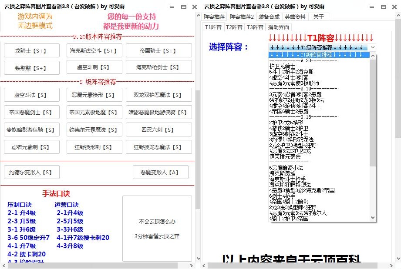Open 海克斯虚空斗【S+】 lineup
Viewport: 401px width, 269px height.
pyautogui.click(x=93, y=51)
